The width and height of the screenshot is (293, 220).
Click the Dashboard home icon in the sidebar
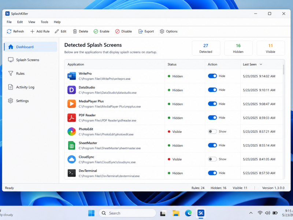coord(11,47)
